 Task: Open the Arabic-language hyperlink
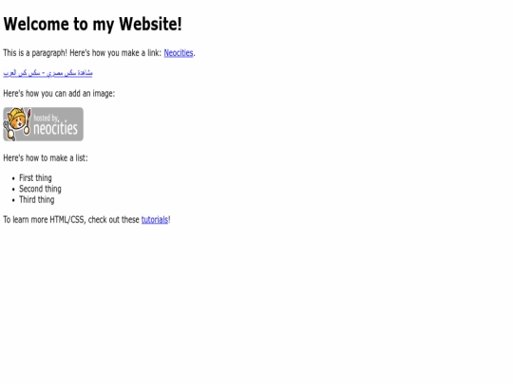[x=47, y=73]
